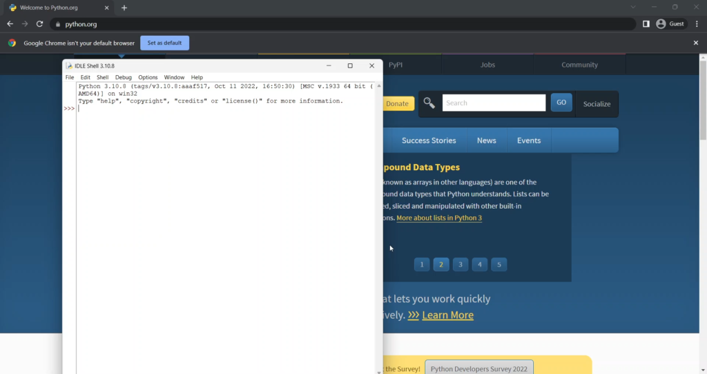Go back in Chrome
The height and width of the screenshot is (374, 707).
pyautogui.click(x=10, y=24)
